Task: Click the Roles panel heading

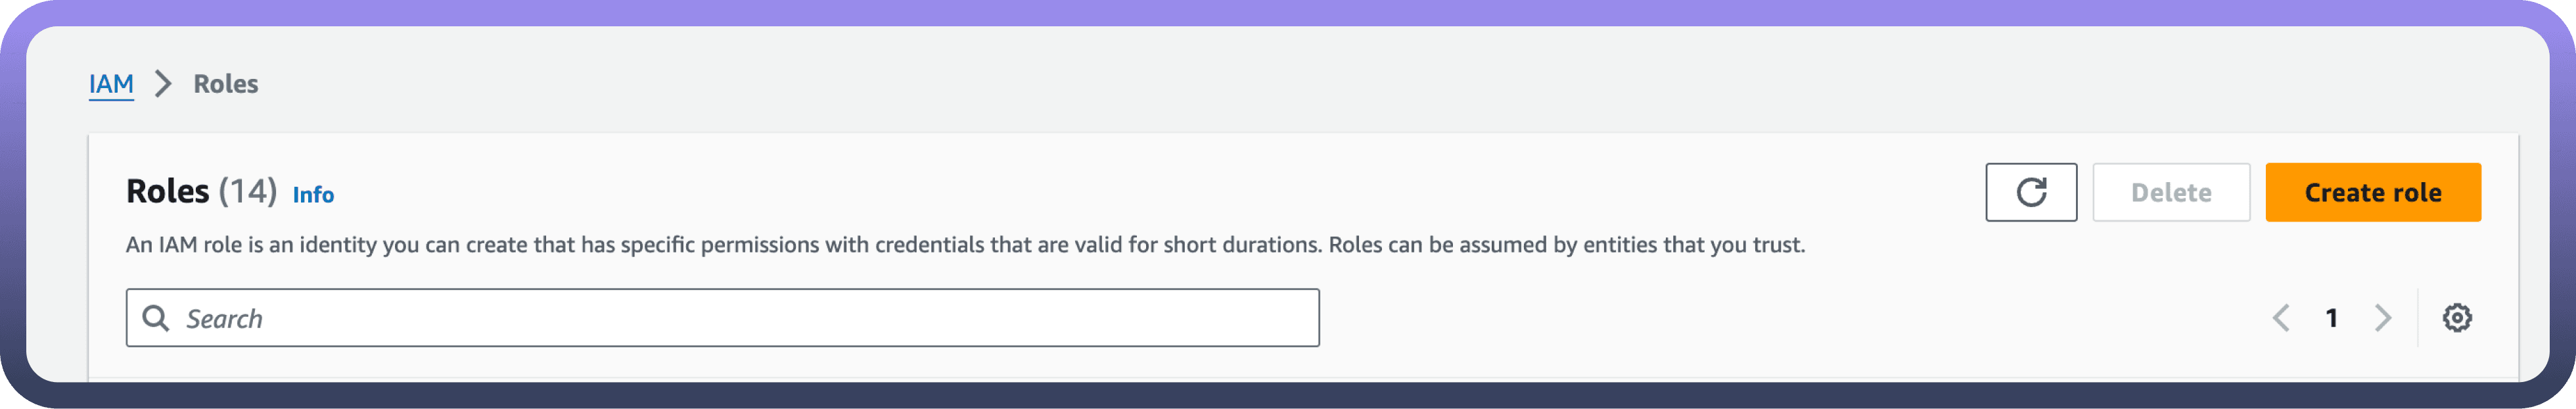Action: click(x=167, y=191)
